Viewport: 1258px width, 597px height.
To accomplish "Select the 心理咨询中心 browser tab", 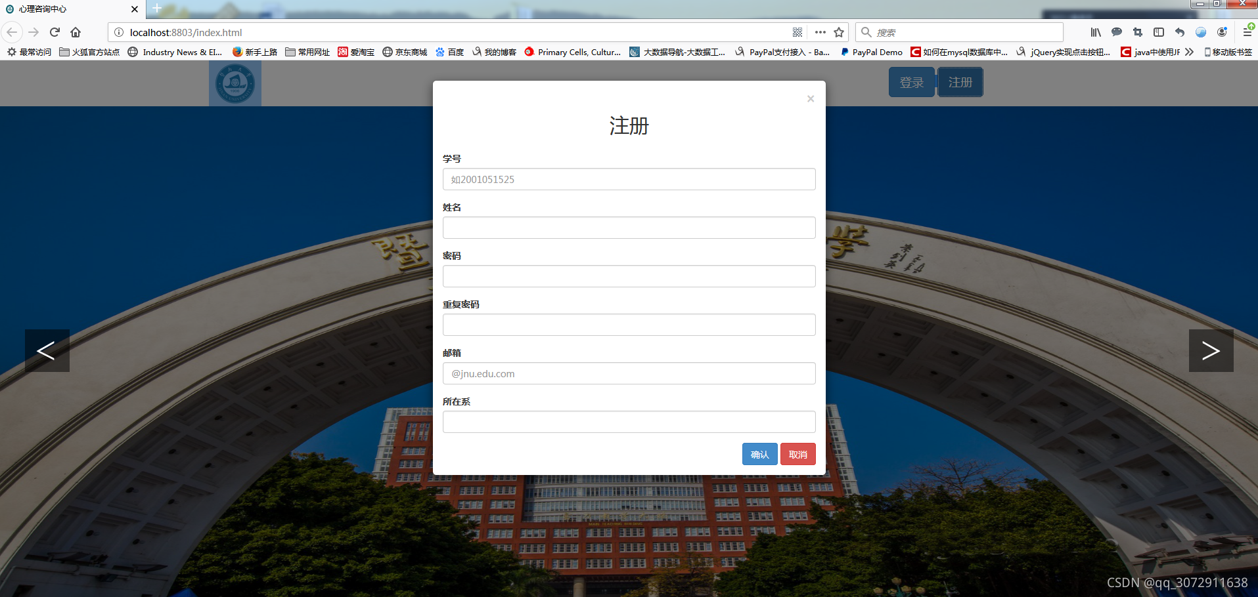I will [72, 9].
